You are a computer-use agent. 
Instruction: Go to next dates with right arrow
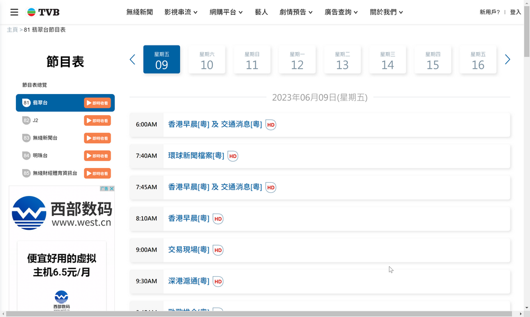tap(507, 60)
